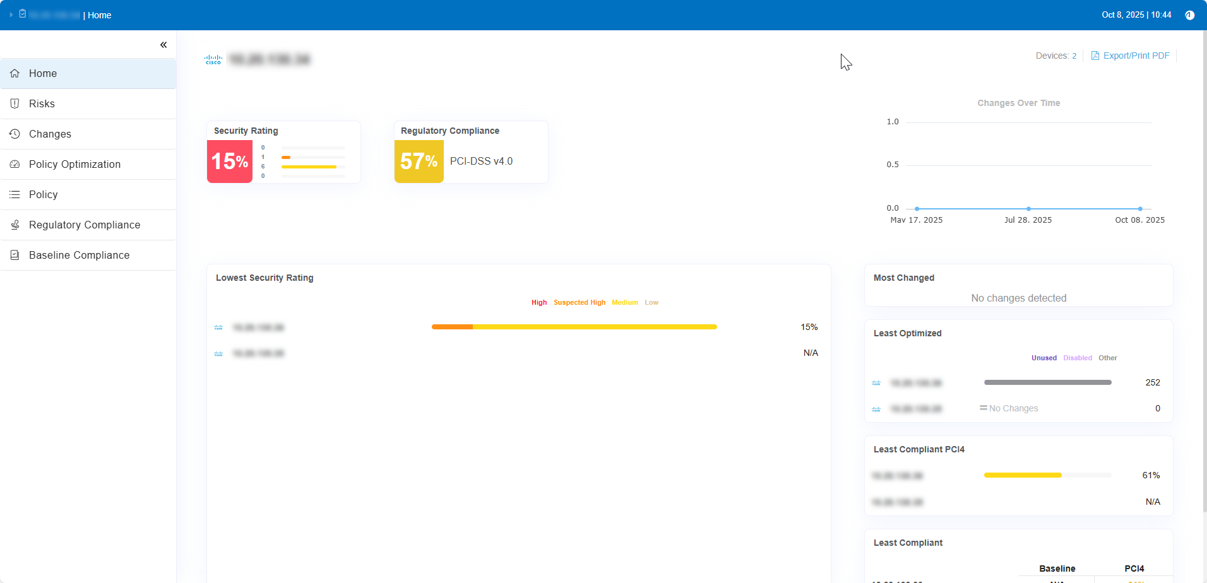Click the 57% Regulatory Compliance yellow tile

tap(419, 162)
